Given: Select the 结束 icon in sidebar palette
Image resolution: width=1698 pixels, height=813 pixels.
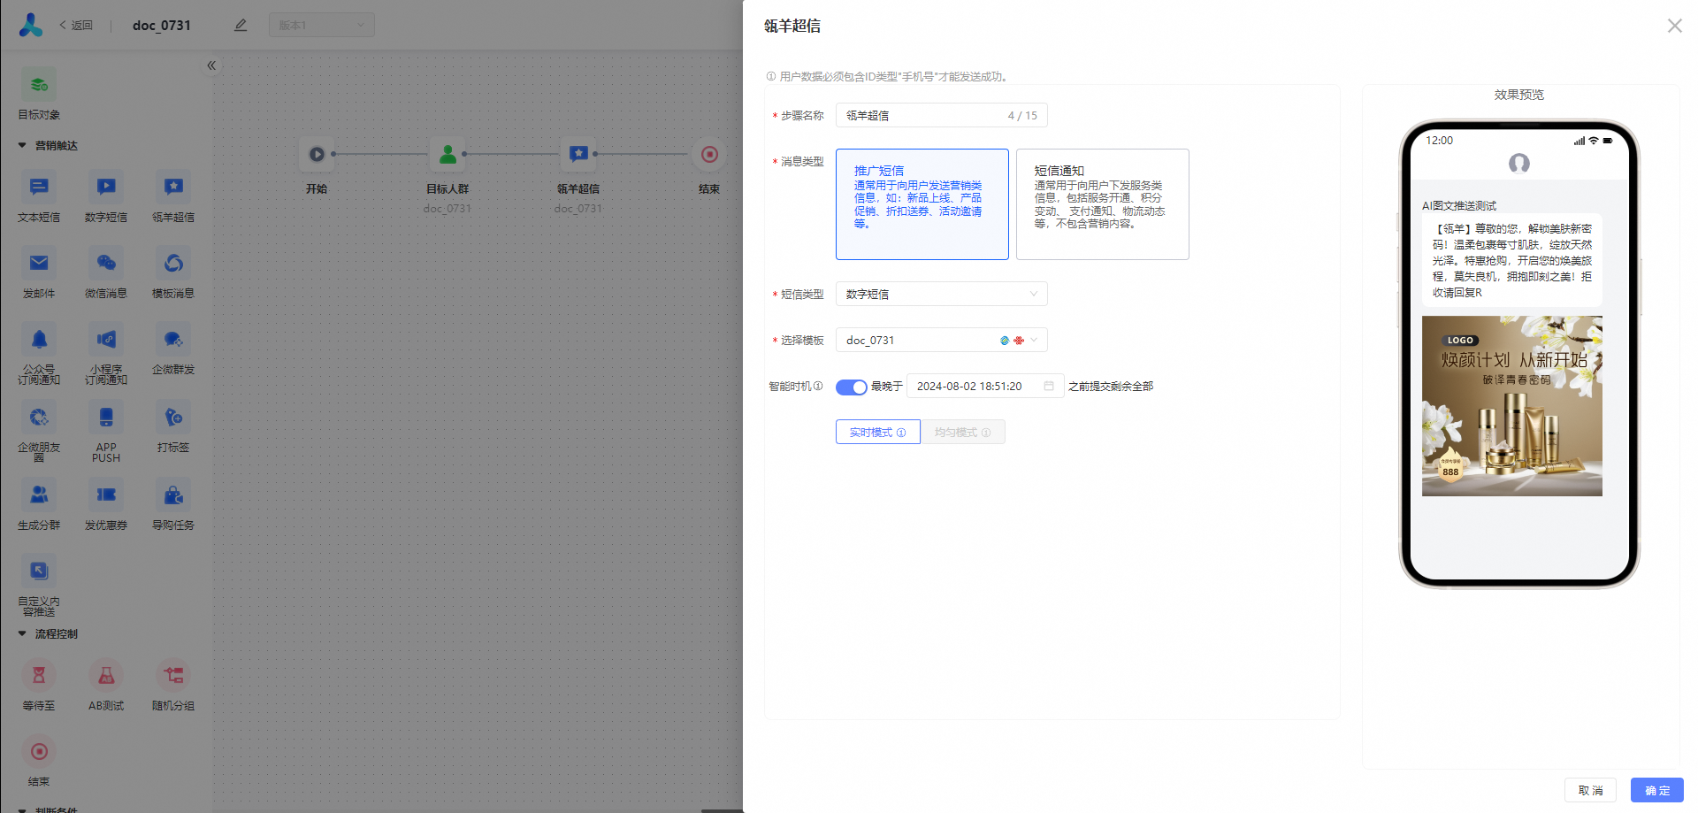Looking at the screenshot, I should [x=39, y=751].
